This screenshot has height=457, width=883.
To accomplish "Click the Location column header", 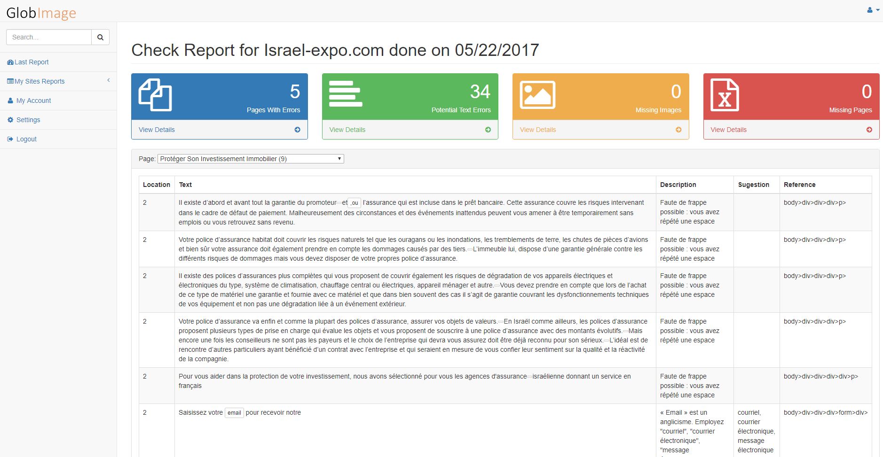I will click(157, 185).
